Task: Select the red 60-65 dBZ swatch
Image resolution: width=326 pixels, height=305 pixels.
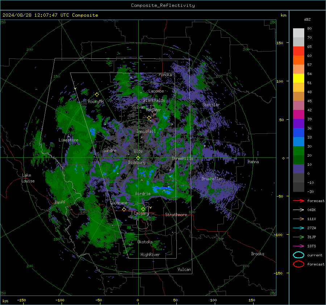Action: coord(298,51)
